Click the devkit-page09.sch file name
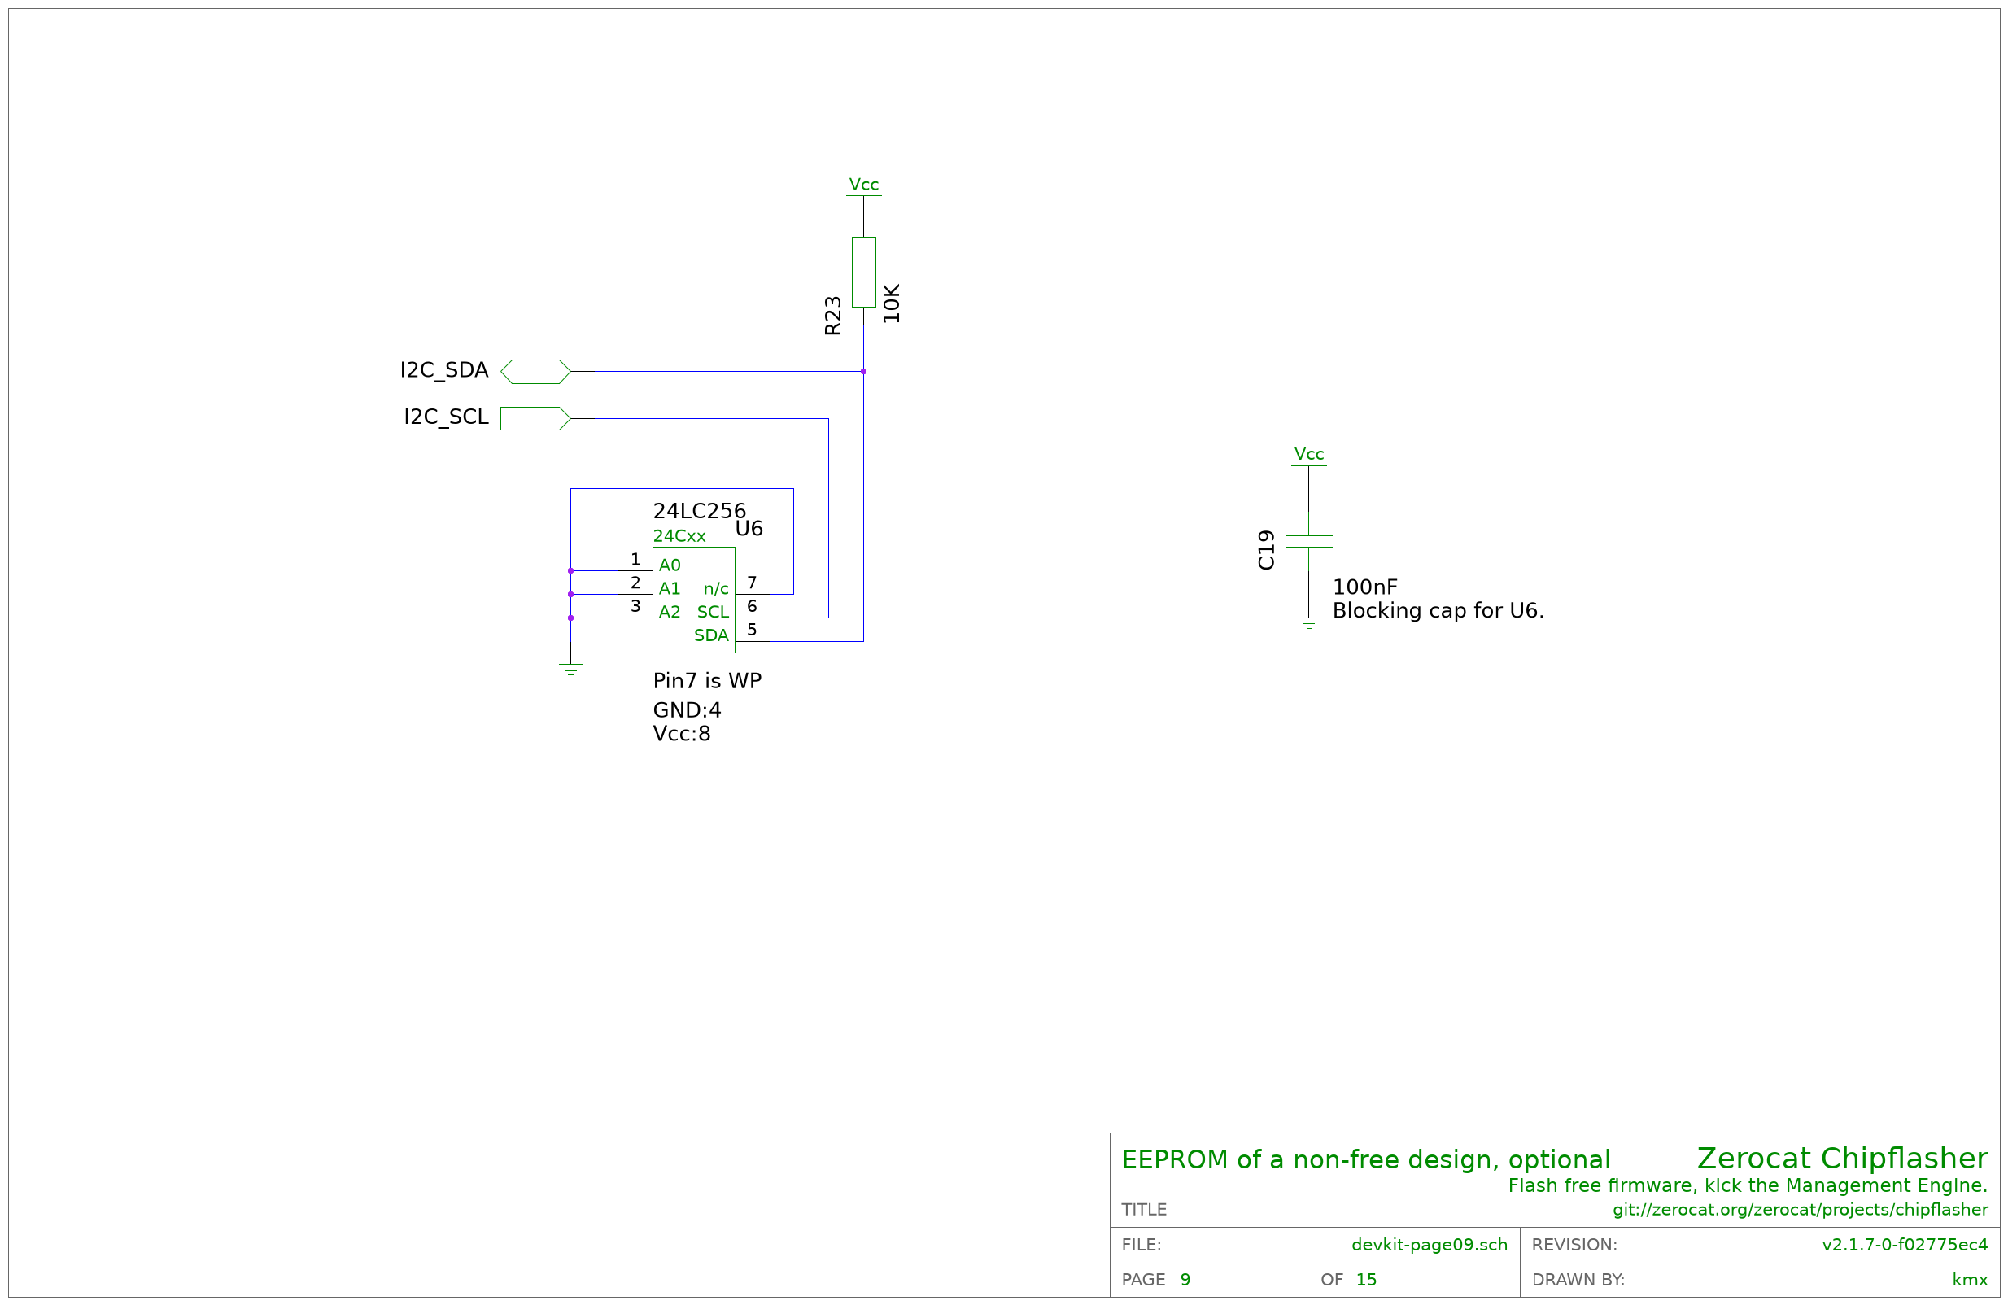 (1430, 1245)
